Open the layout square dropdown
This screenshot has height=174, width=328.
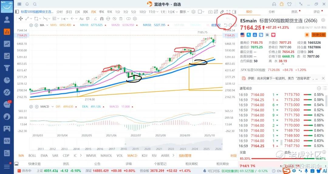201,12
